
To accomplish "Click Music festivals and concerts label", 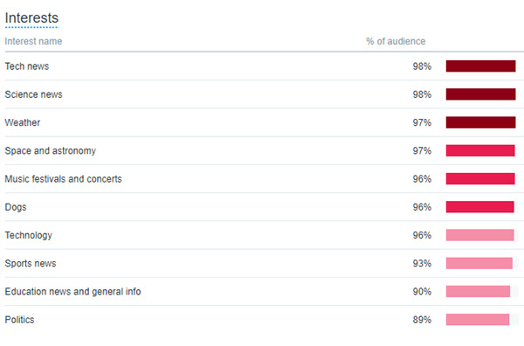I will [x=63, y=179].
